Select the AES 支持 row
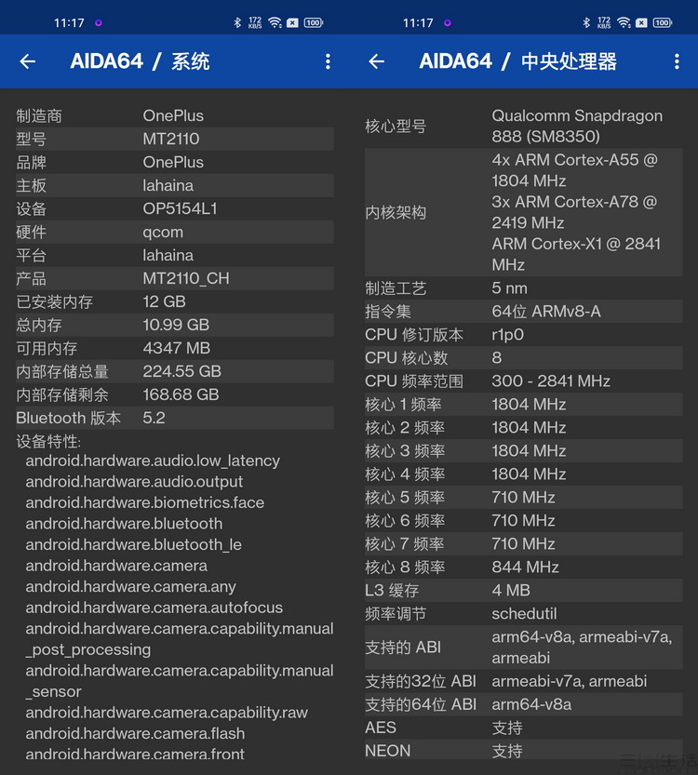The image size is (698, 775). (523, 727)
